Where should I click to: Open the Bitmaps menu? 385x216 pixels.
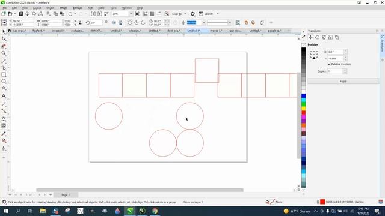pyautogui.click(x=78, y=8)
